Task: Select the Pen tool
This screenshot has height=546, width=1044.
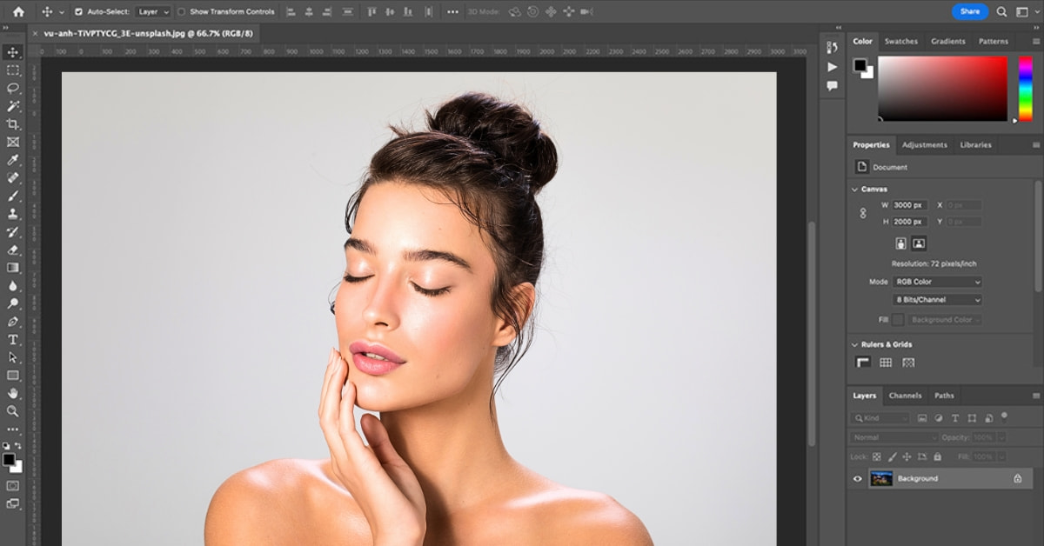Action: point(13,322)
